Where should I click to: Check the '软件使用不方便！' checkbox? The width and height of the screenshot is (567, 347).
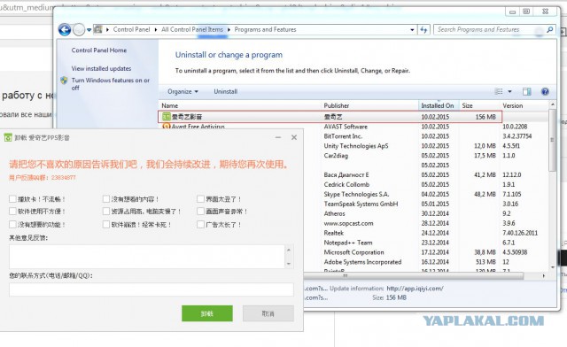pos(12,211)
